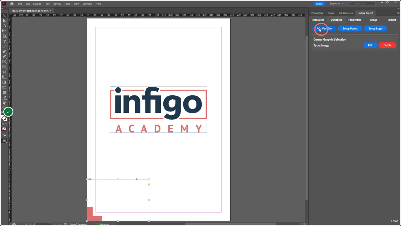Open the Layout menu

click(37, 4)
